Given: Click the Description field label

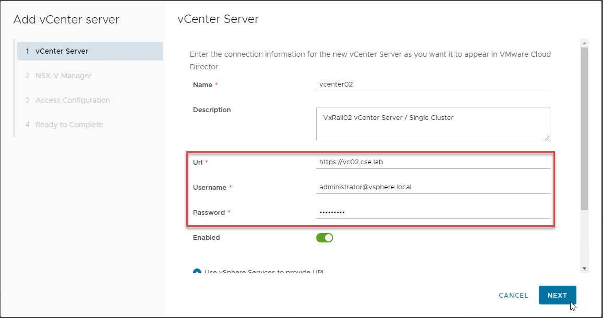Looking at the screenshot, I should coord(212,110).
